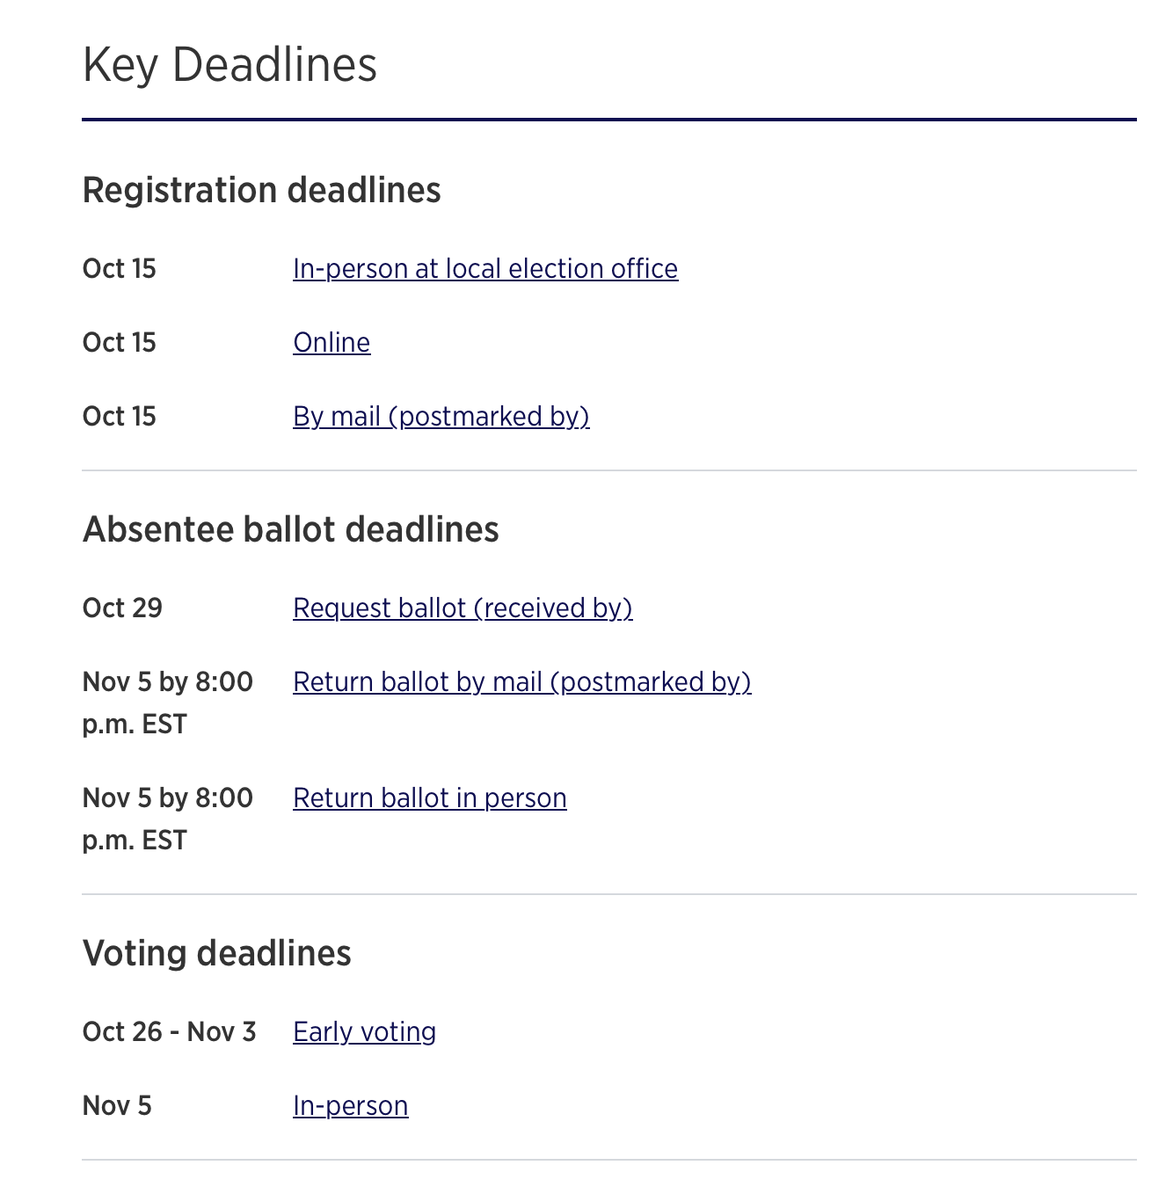Click the Key Deadlines page title

pyautogui.click(x=229, y=65)
